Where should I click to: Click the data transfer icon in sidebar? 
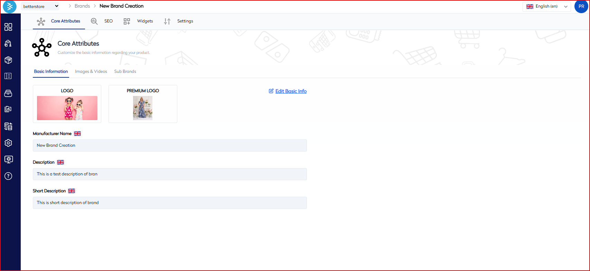click(x=8, y=126)
